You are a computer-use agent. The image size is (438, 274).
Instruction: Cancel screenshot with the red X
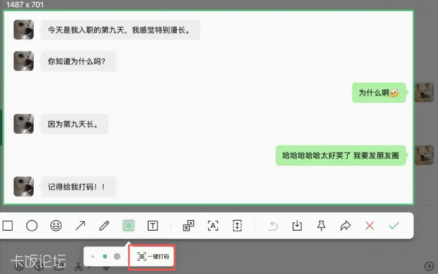370,226
